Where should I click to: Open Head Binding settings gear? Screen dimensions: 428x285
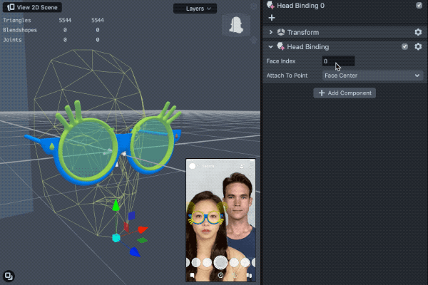pos(418,47)
